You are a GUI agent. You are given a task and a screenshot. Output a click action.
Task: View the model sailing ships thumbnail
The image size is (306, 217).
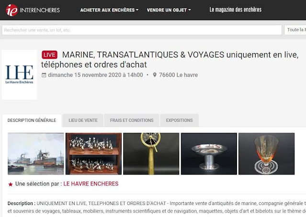93,154
